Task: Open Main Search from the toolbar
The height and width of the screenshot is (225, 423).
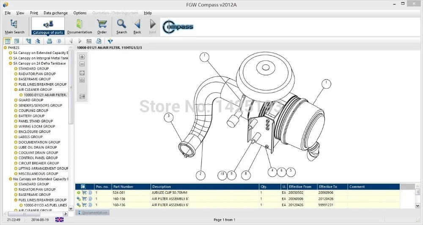Action: tap(14, 26)
